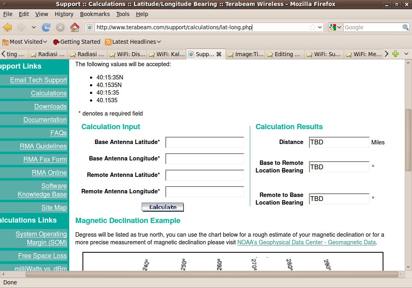This screenshot has width=412, height=288.
Task: Click the horizontal scrollbar at page bottom
Action: (201, 274)
